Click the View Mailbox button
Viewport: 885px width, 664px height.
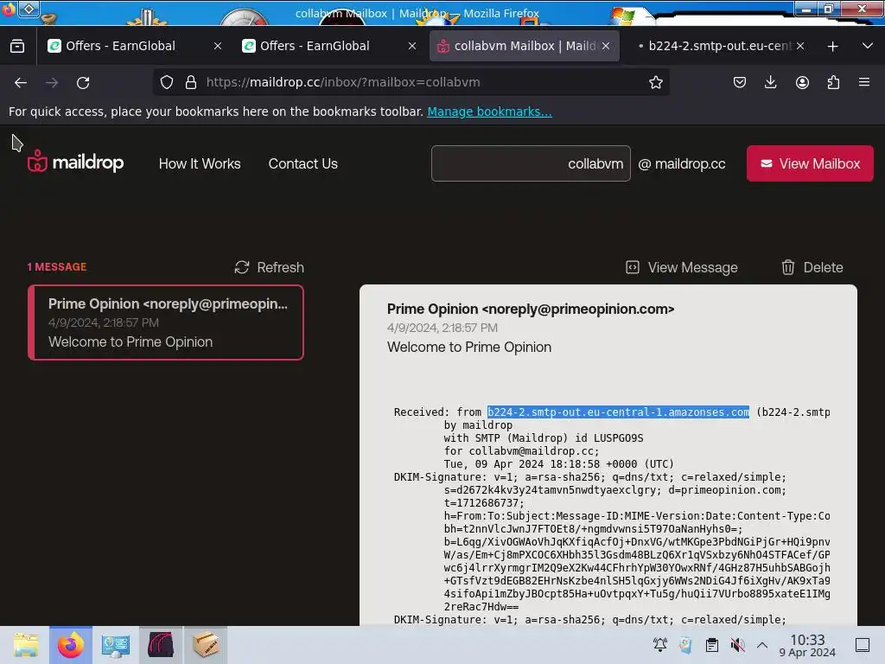click(x=810, y=163)
